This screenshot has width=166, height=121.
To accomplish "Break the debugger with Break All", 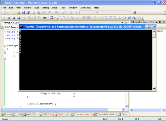I will (9, 18).
